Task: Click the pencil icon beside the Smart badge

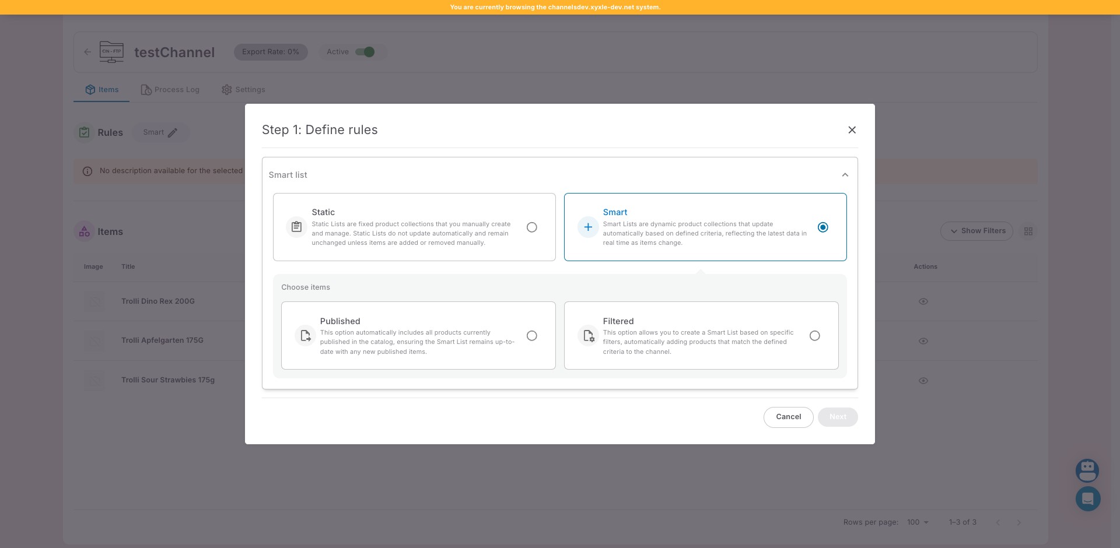Action: tap(174, 133)
